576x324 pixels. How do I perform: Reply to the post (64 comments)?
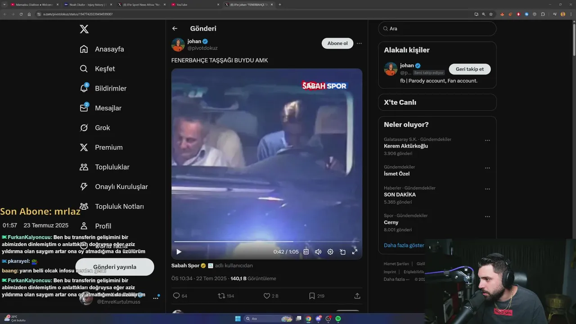(180, 296)
